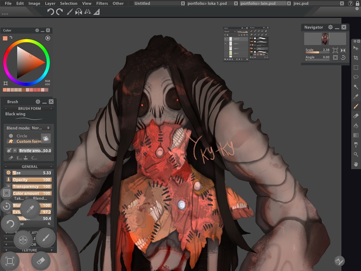
Task: Toggle the pen pressure icon beside Size
Action: click(x=8, y=173)
